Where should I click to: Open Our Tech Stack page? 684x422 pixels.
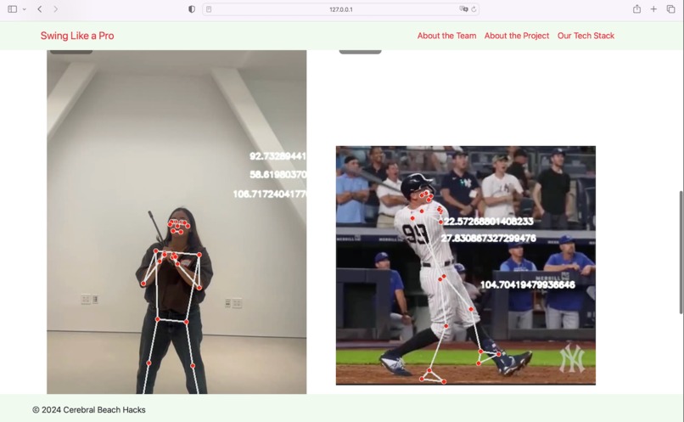pos(586,36)
